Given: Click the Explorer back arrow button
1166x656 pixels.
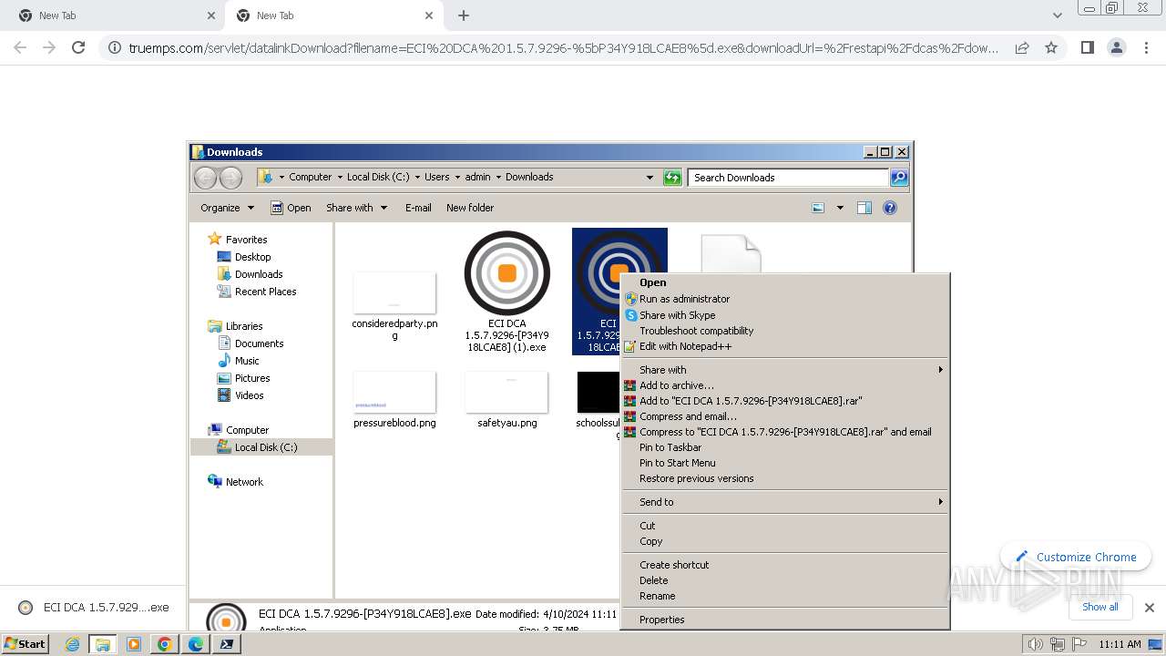Looking at the screenshot, I should (x=206, y=178).
